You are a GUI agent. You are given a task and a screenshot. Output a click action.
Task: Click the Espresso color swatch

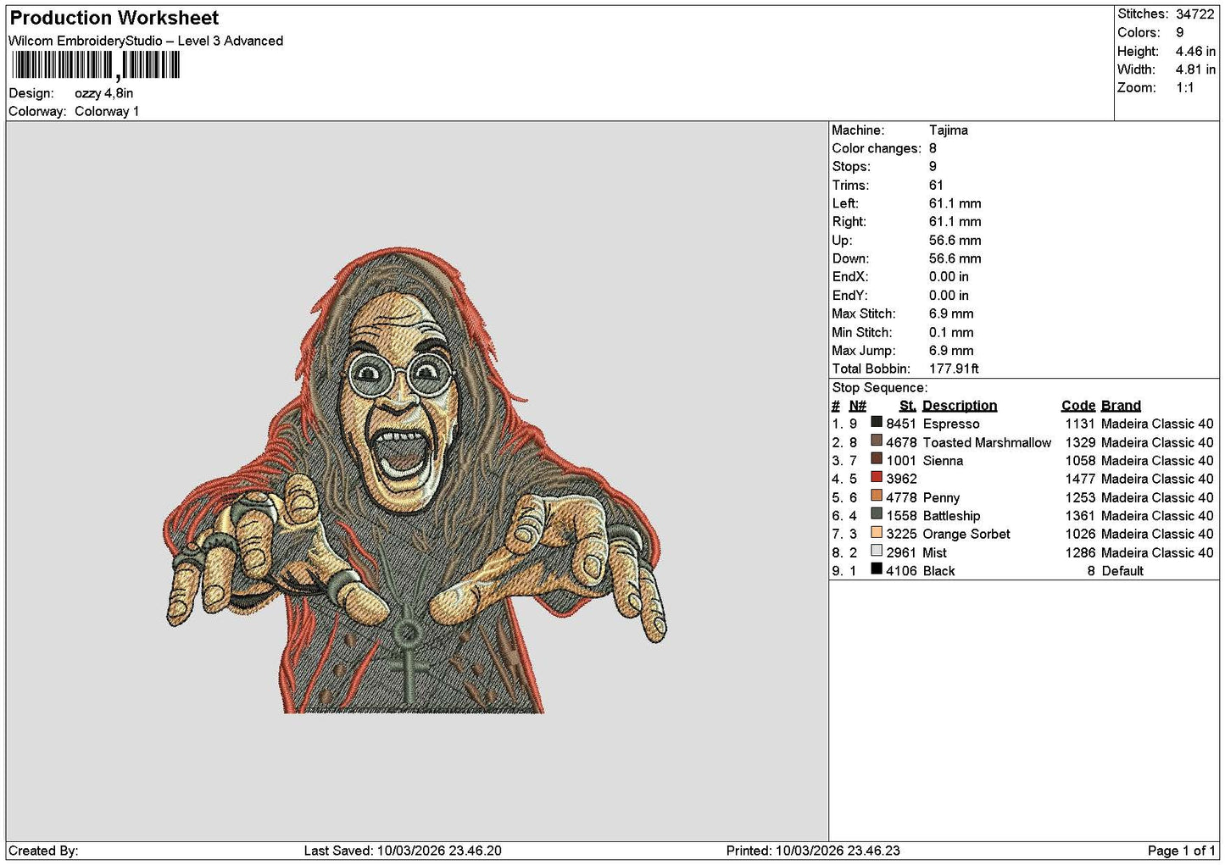(877, 422)
